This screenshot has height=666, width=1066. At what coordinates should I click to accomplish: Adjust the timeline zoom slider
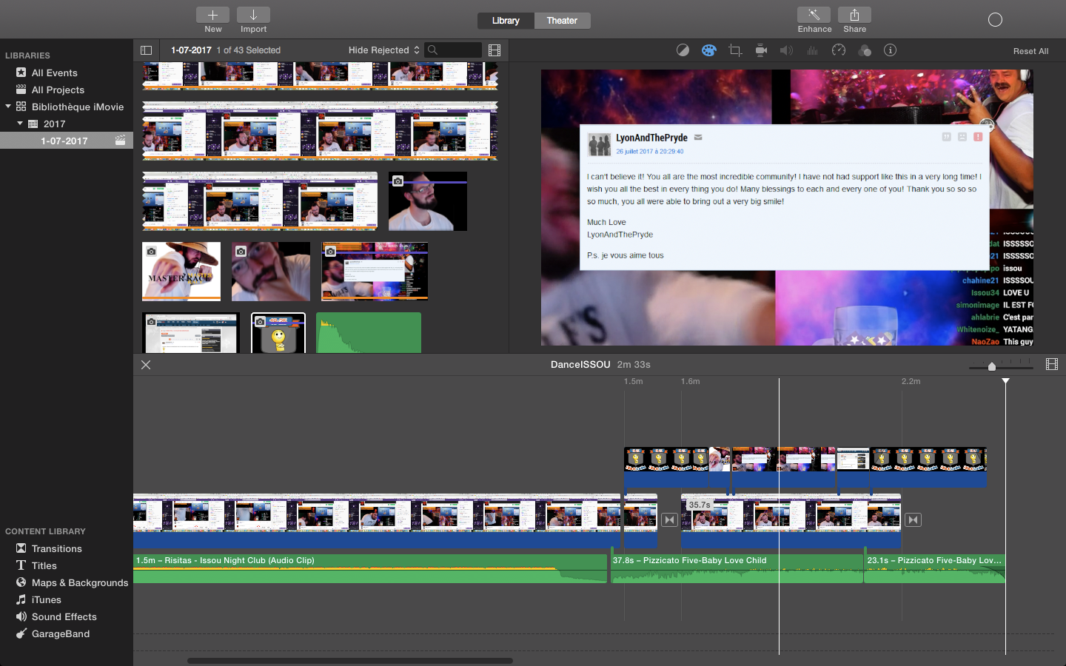(992, 366)
